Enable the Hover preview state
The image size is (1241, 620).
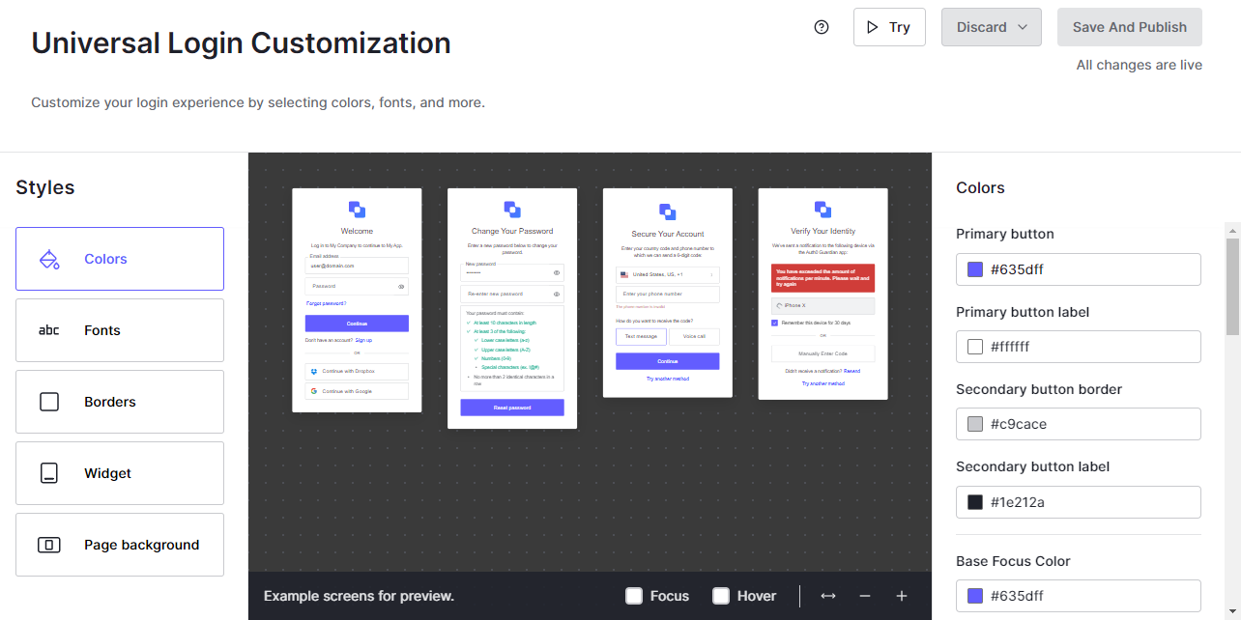720,596
